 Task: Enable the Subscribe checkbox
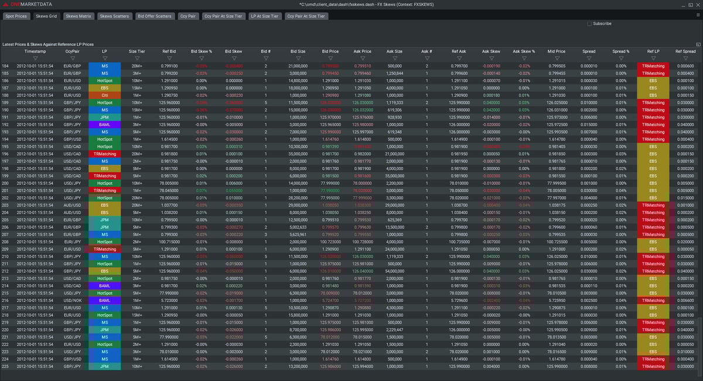click(589, 23)
